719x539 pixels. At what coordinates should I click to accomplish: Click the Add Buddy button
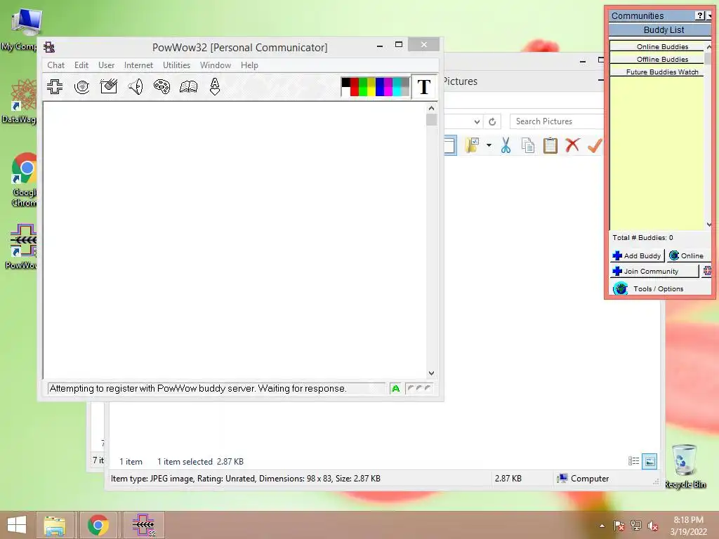(638, 255)
